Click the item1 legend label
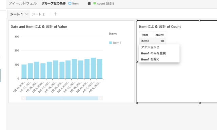The height and width of the screenshot is (130, 217). 117,43
